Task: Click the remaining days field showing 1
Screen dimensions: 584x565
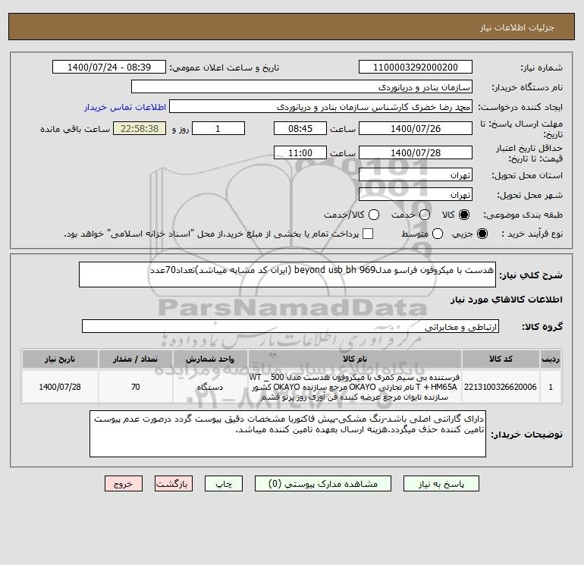Action: pyautogui.click(x=218, y=128)
